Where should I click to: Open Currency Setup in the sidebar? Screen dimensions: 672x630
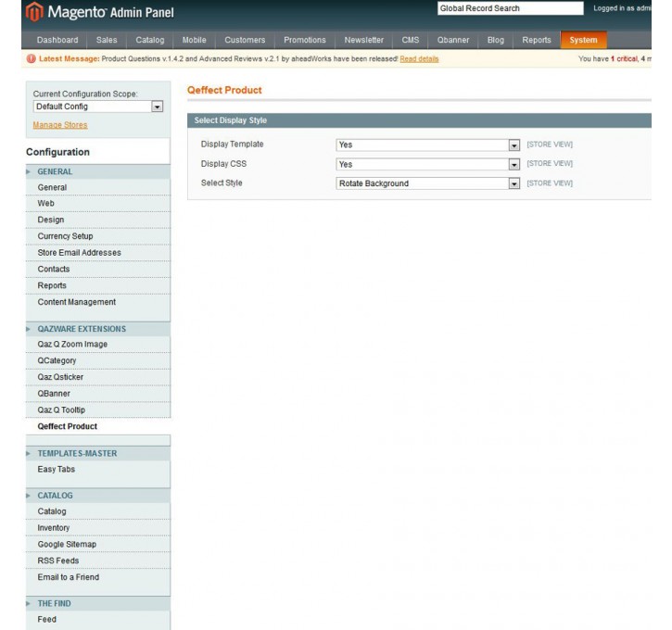(97, 236)
